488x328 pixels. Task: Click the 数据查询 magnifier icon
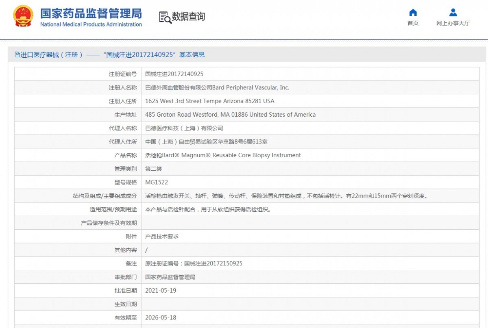pyautogui.click(x=165, y=17)
